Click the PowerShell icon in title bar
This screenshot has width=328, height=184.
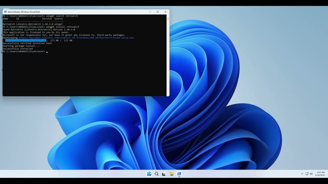(5, 12)
